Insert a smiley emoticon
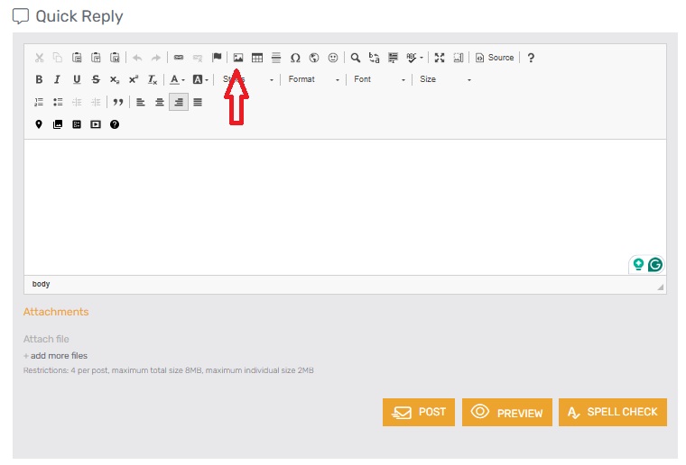Image resolution: width=686 pixels, height=465 pixels. [333, 58]
